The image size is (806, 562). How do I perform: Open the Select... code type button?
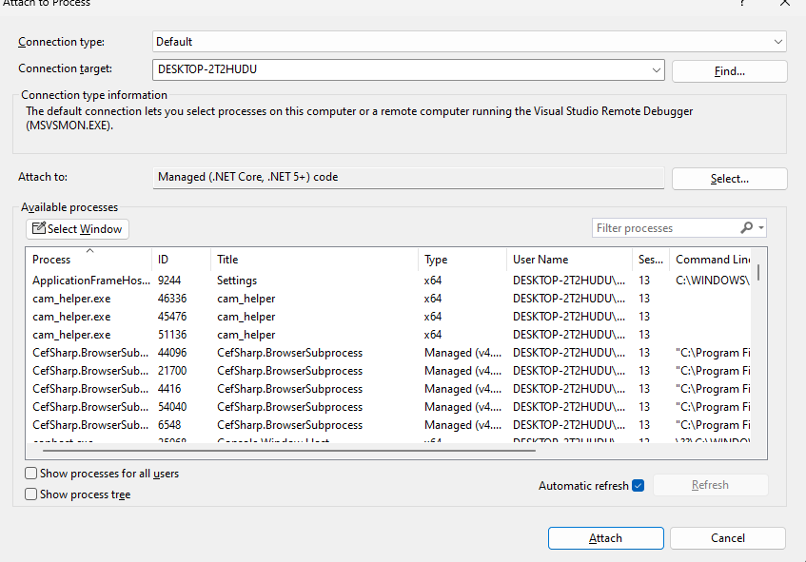pos(729,179)
